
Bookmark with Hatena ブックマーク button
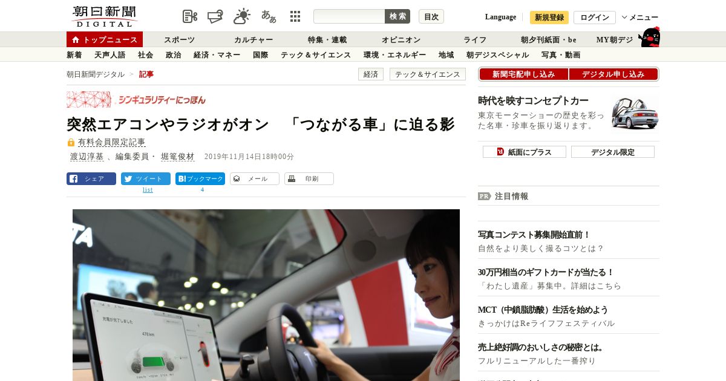coord(200,178)
